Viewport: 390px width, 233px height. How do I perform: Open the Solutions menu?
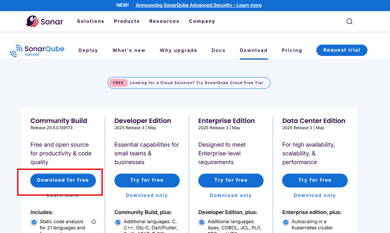click(91, 21)
